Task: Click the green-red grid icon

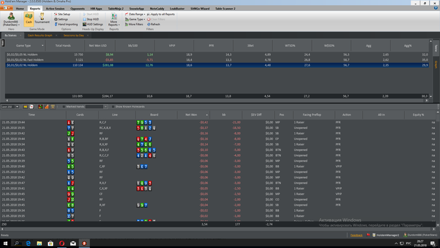Action: (40, 107)
